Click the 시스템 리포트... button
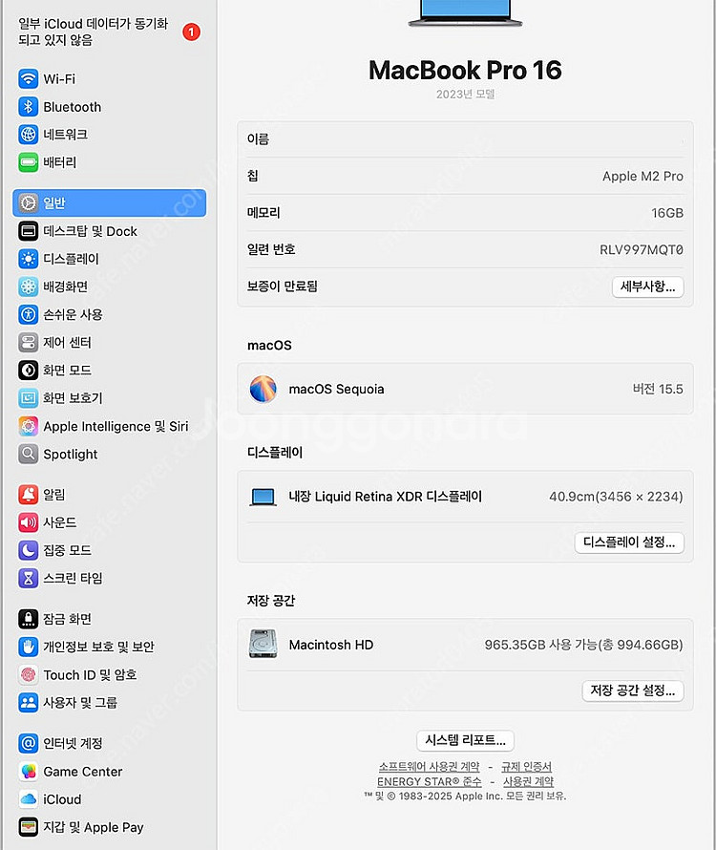Viewport: 716px width, 850px height. tap(465, 740)
